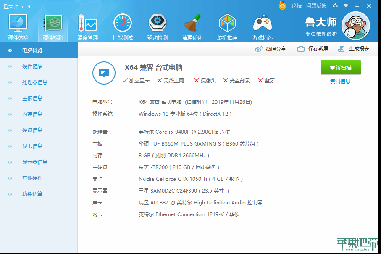Click the 微博分享 Weibo icon
Viewport: 381px width, 254px height.
click(x=258, y=49)
